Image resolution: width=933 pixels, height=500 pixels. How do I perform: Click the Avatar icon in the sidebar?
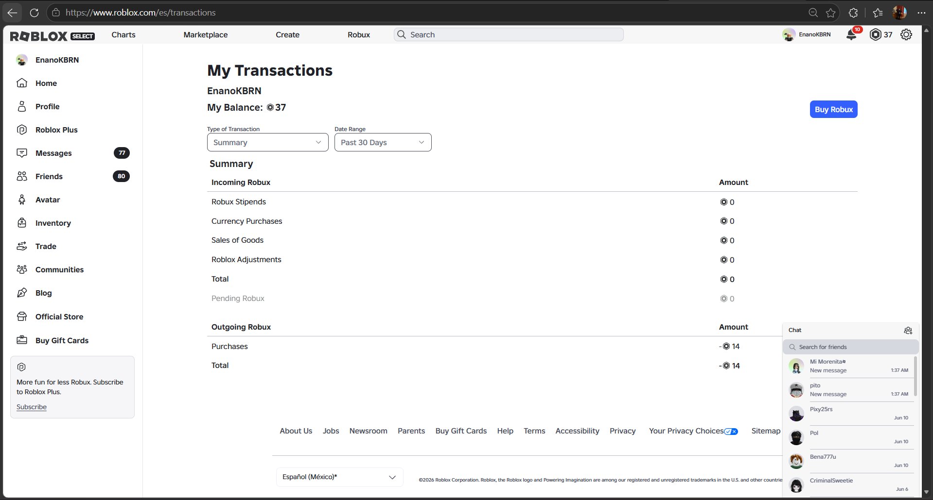22,200
